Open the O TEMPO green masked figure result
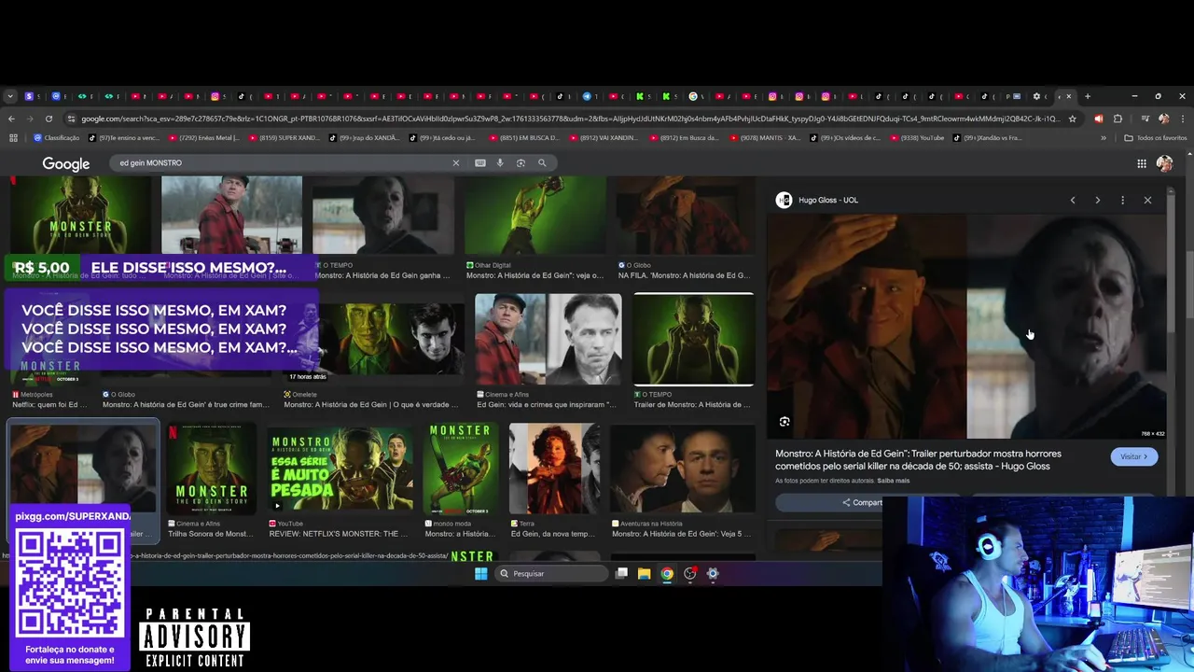Screen dimensions: 1194x672 693,340
